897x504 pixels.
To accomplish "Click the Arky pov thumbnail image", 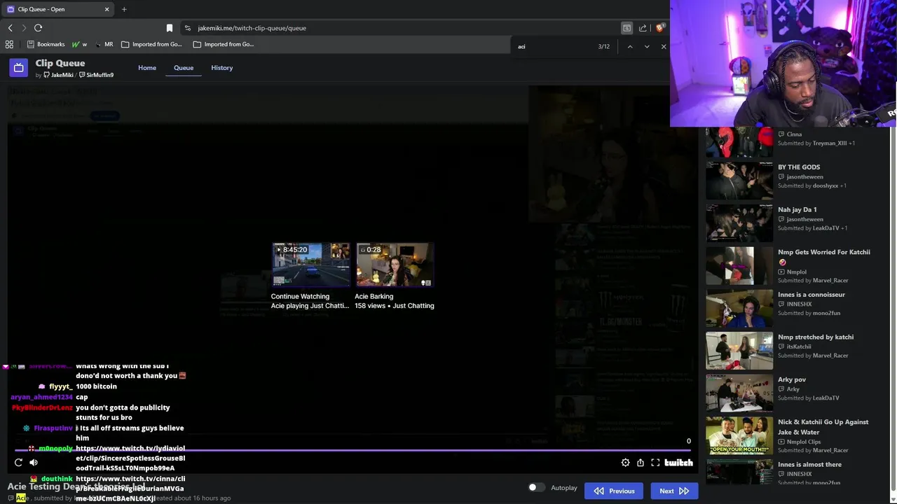I will click(x=739, y=393).
